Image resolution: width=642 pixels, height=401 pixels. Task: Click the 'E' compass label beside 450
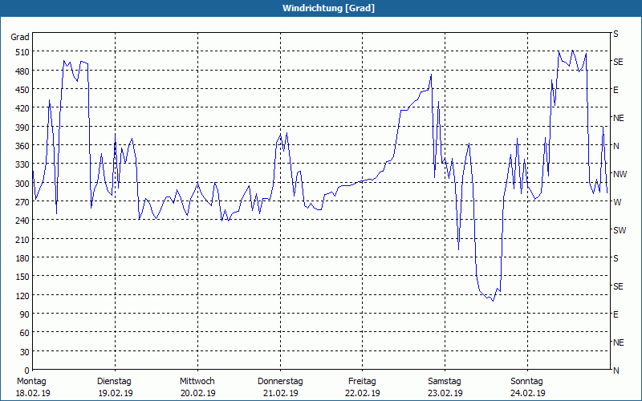coord(616,90)
